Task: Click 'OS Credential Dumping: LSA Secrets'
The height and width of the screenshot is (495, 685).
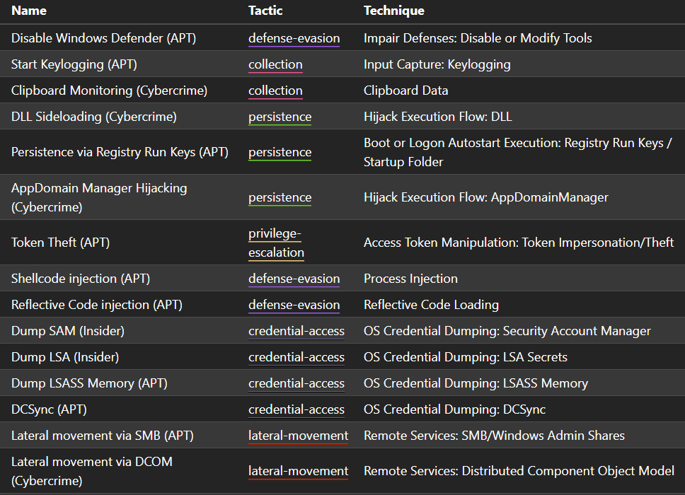Action: [x=466, y=357]
